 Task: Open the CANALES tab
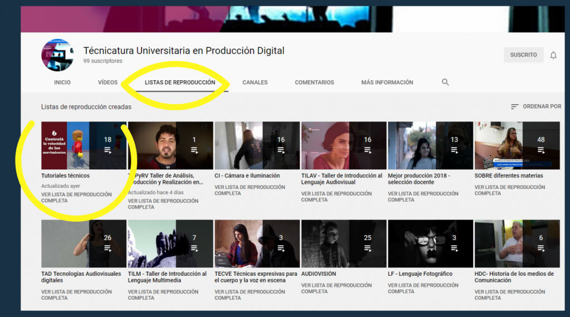pos(255,82)
